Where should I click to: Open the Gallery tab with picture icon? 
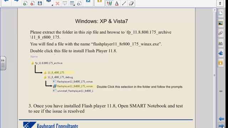pos(221,23)
